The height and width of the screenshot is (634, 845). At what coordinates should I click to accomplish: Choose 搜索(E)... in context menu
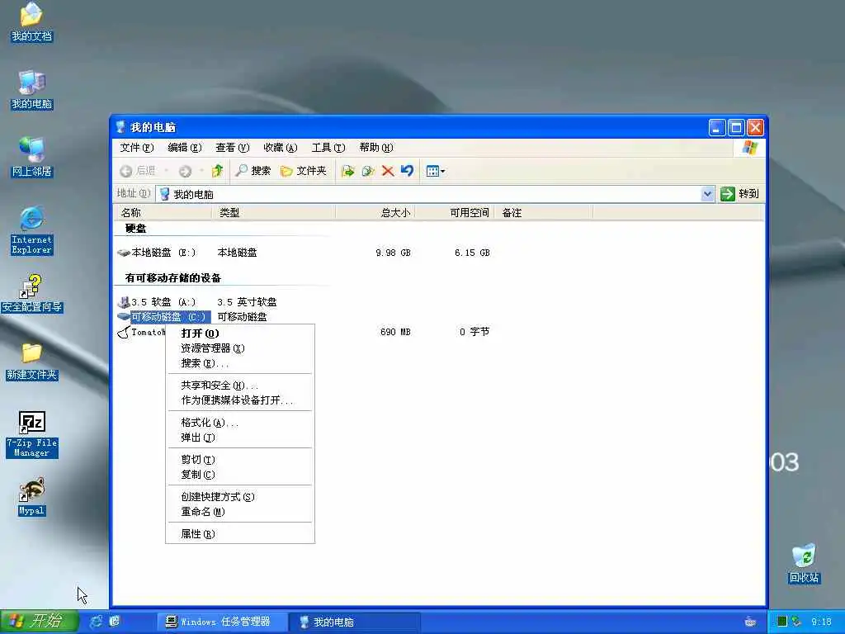click(x=240, y=363)
